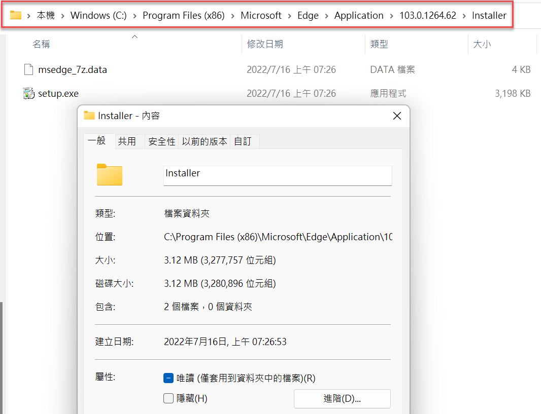Click the folder icon in the address bar

(16, 15)
